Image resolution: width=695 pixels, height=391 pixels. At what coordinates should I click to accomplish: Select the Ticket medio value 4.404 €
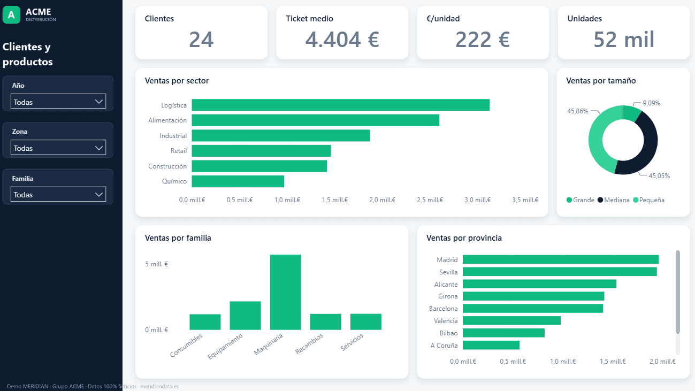[342, 40]
